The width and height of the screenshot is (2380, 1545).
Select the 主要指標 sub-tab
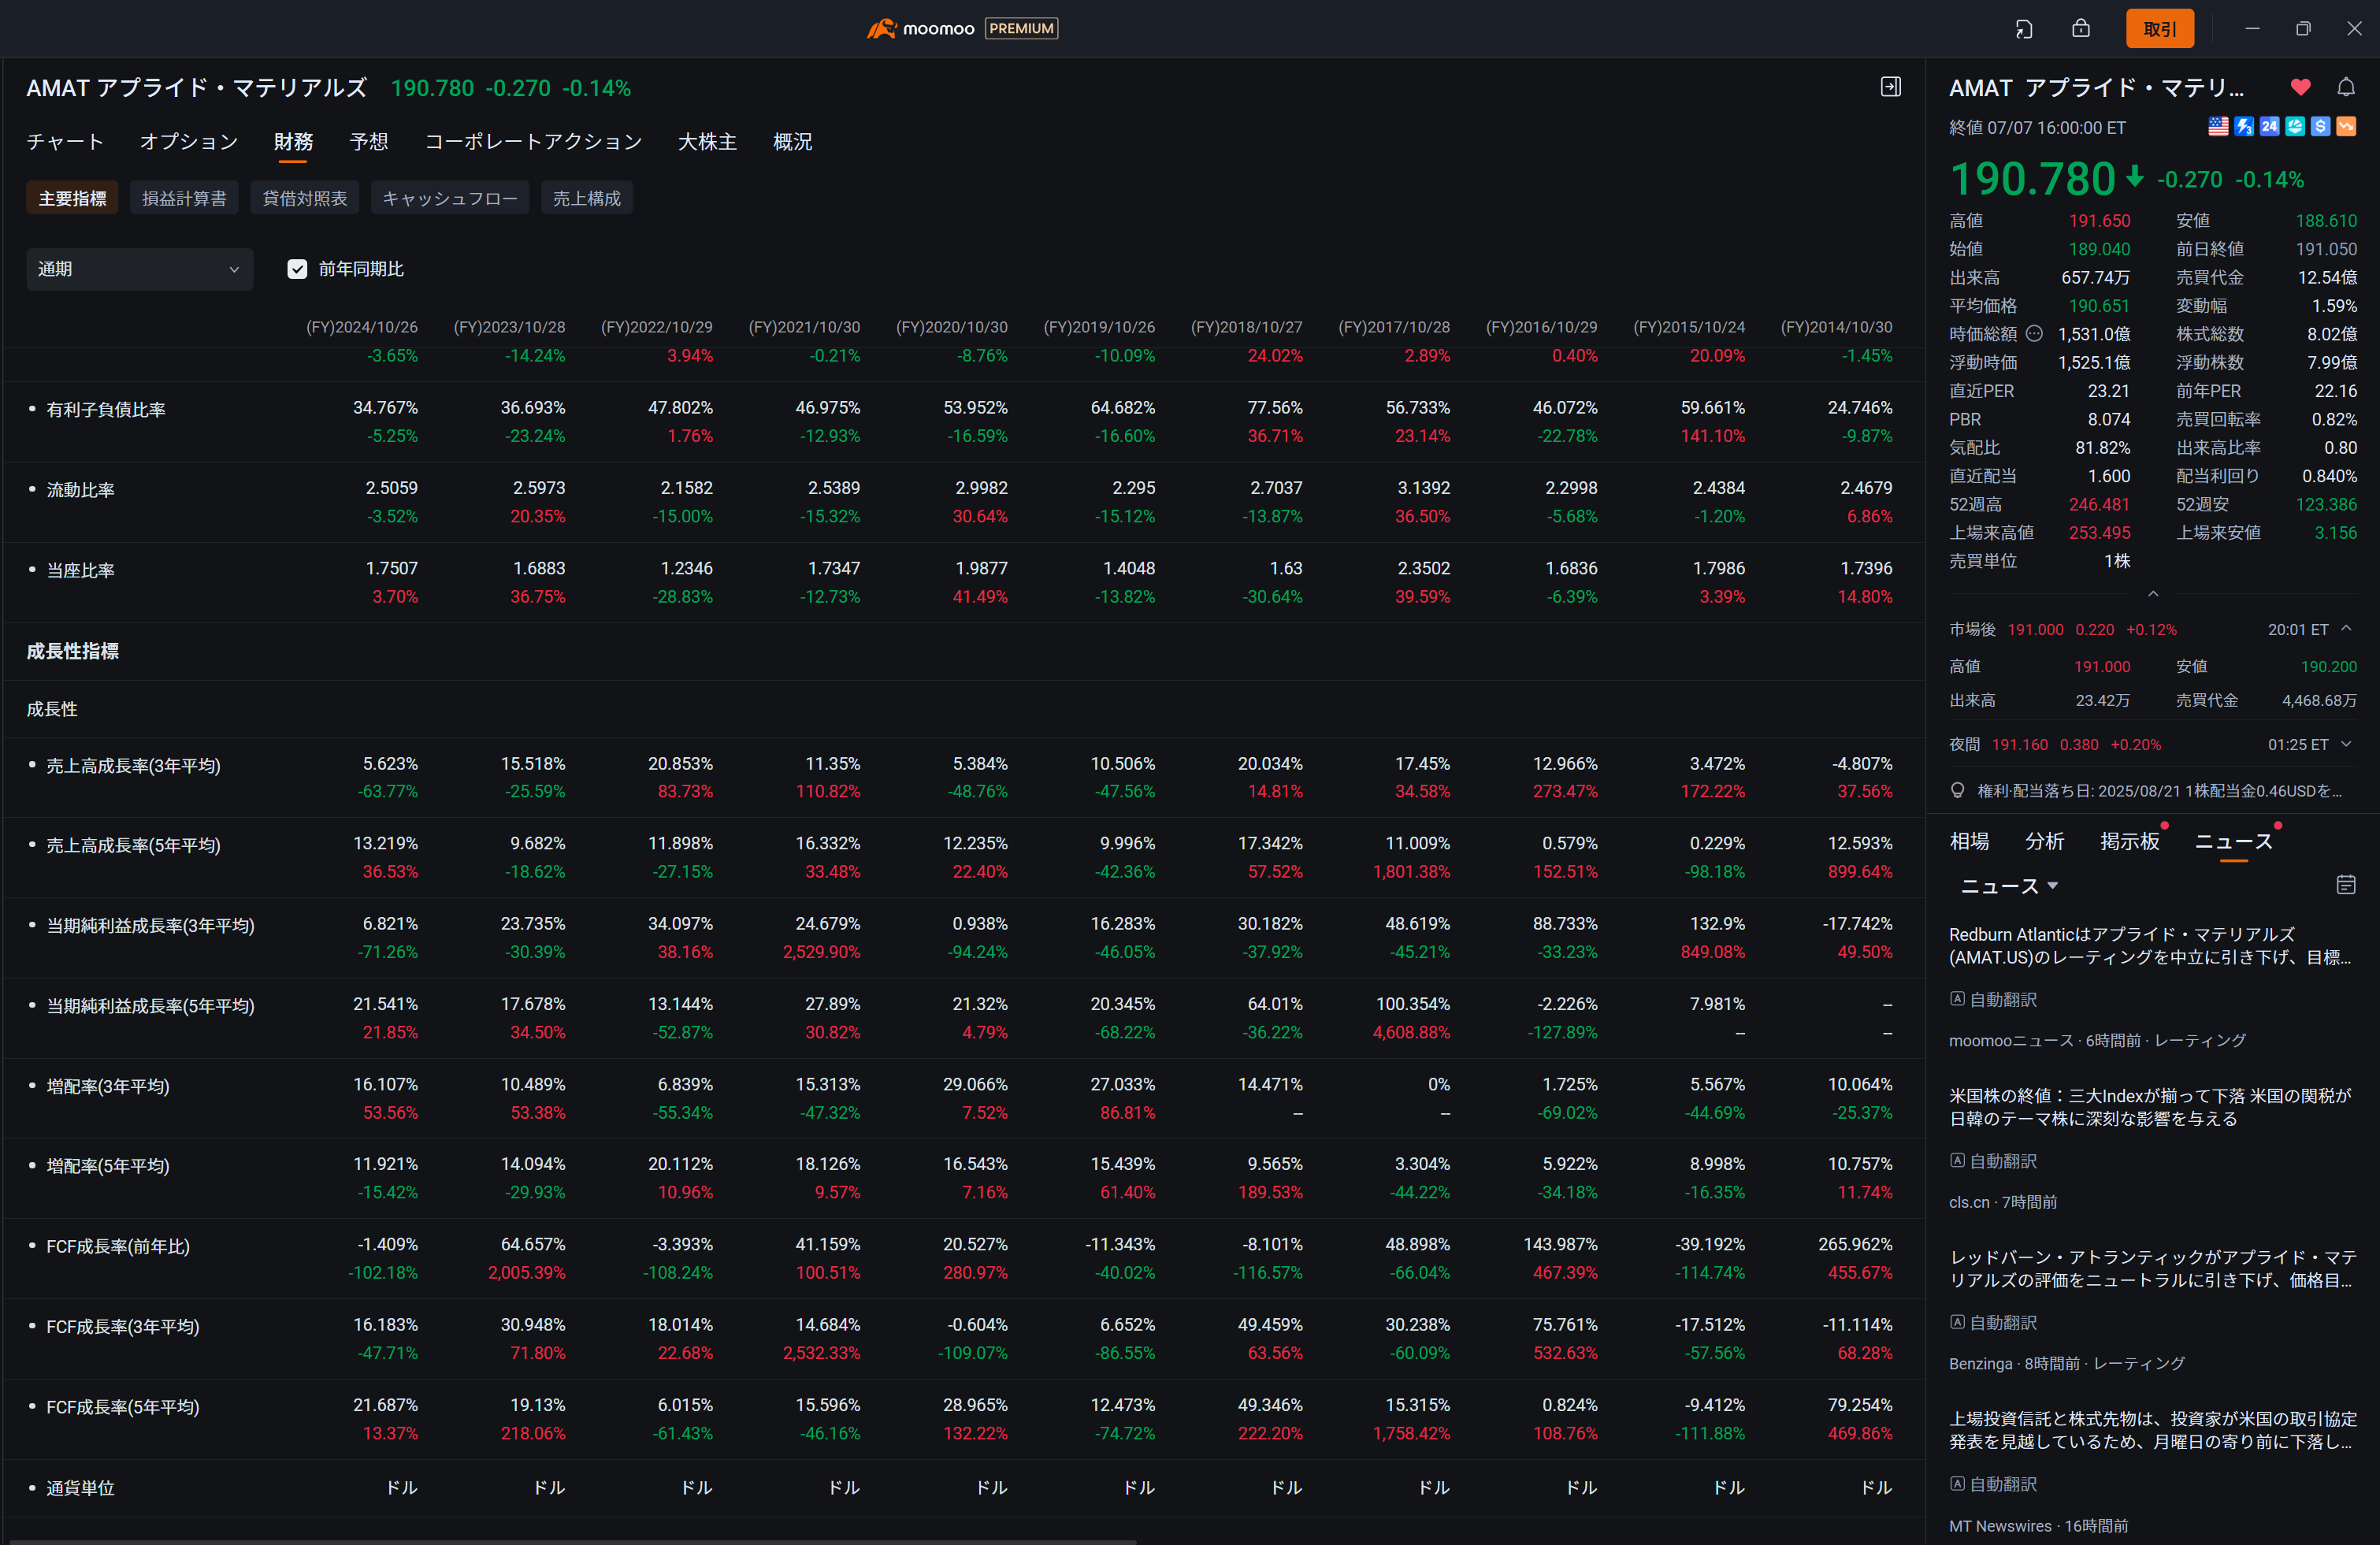pyautogui.click(x=73, y=198)
